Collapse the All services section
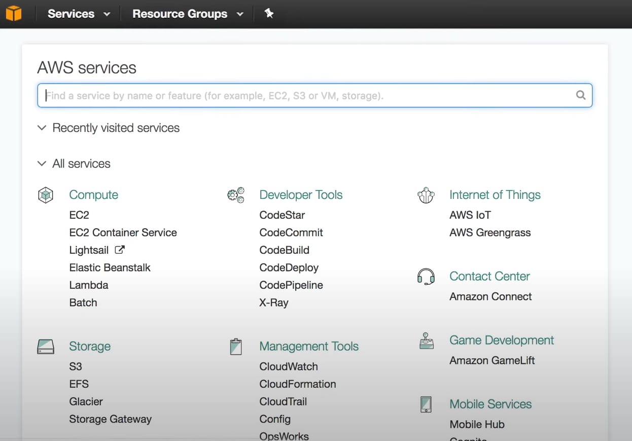The width and height of the screenshot is (632, 441). click(74, 163)
